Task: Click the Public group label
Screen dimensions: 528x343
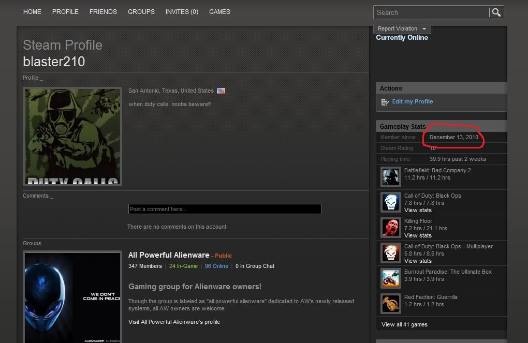Action: 223,256
